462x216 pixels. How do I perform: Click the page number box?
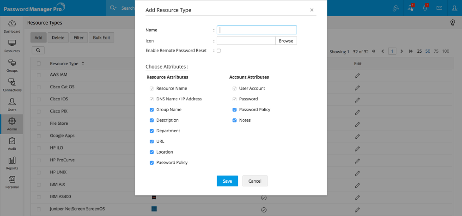pos(392,51)
